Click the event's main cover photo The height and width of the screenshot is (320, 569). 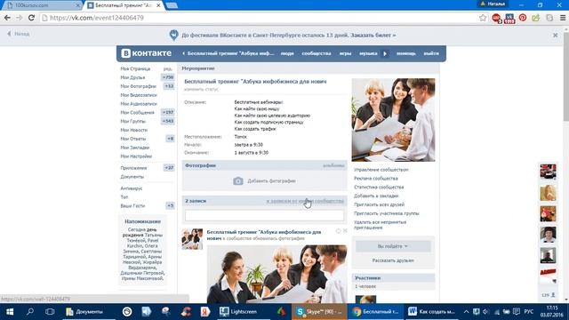click(393, 120)
